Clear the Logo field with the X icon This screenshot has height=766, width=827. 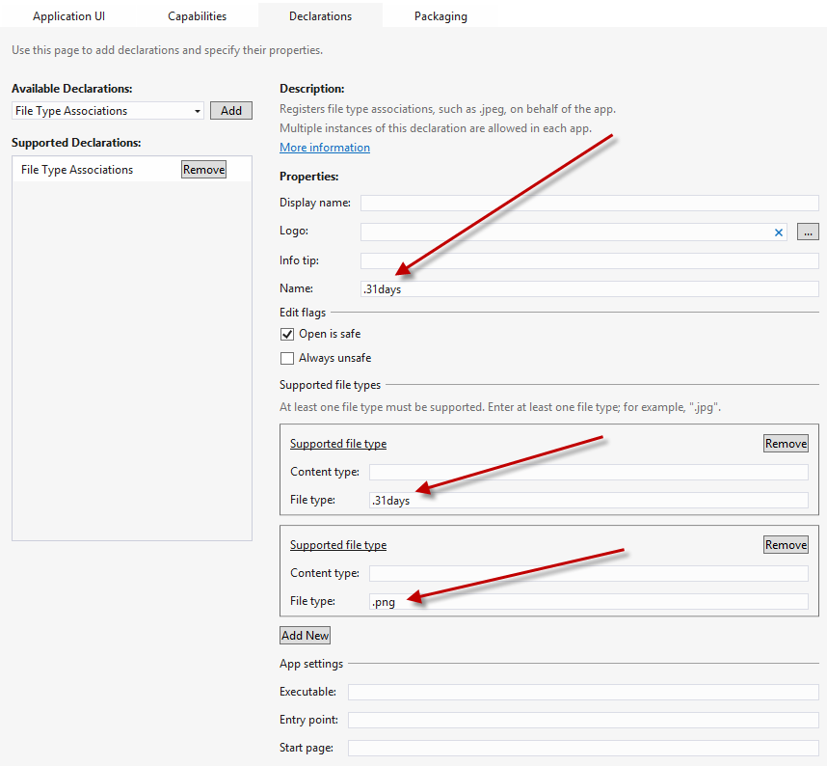[779, 233]
